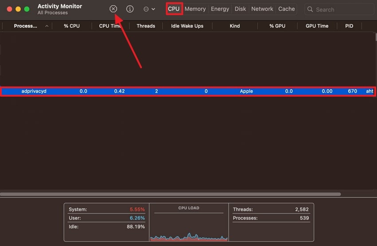Sort by % GPU column header
377x246 pixels.
click(x=277, y=26)
